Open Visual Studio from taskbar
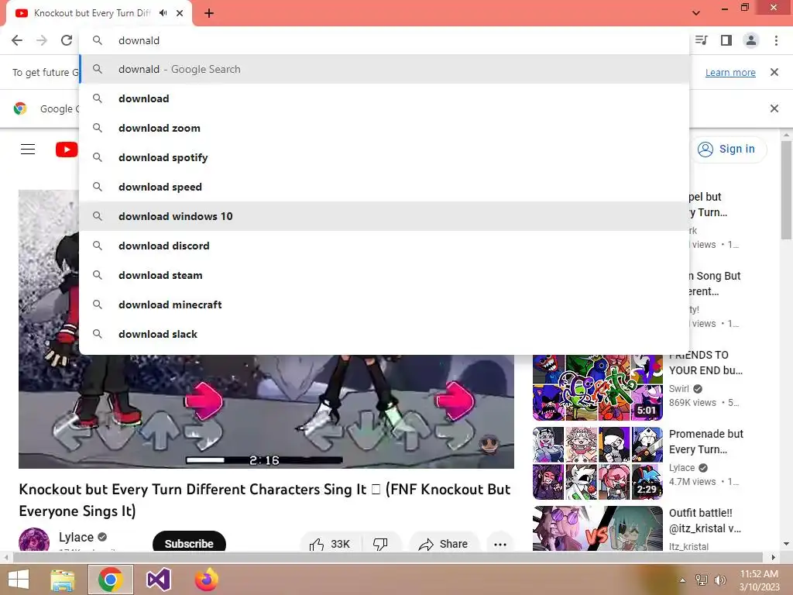Image resolution: width=793 pixels, height=595 pixels. point(159,580)
